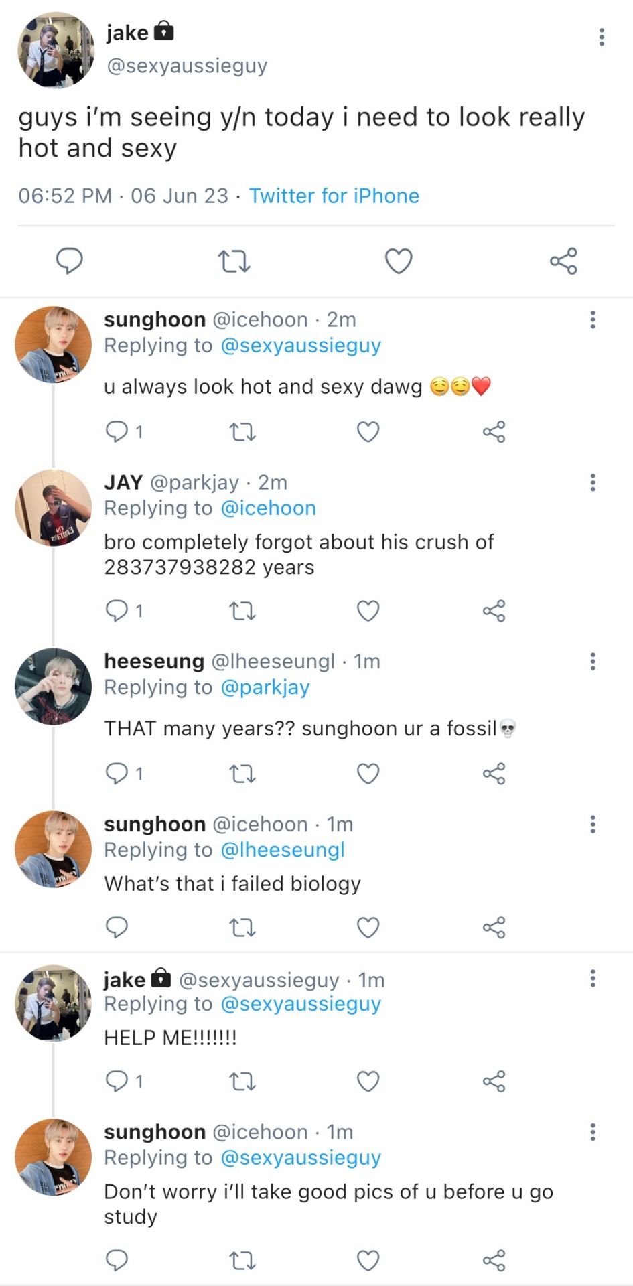This screenshot has width=633, height=1286.
Task: Share jake's main tweet
Action: click(563, 261)
